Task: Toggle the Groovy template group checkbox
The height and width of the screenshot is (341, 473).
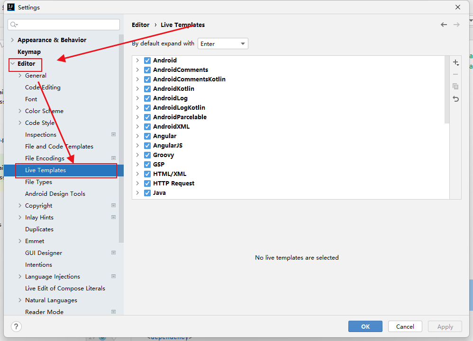Action: click(x=147, y=155)
